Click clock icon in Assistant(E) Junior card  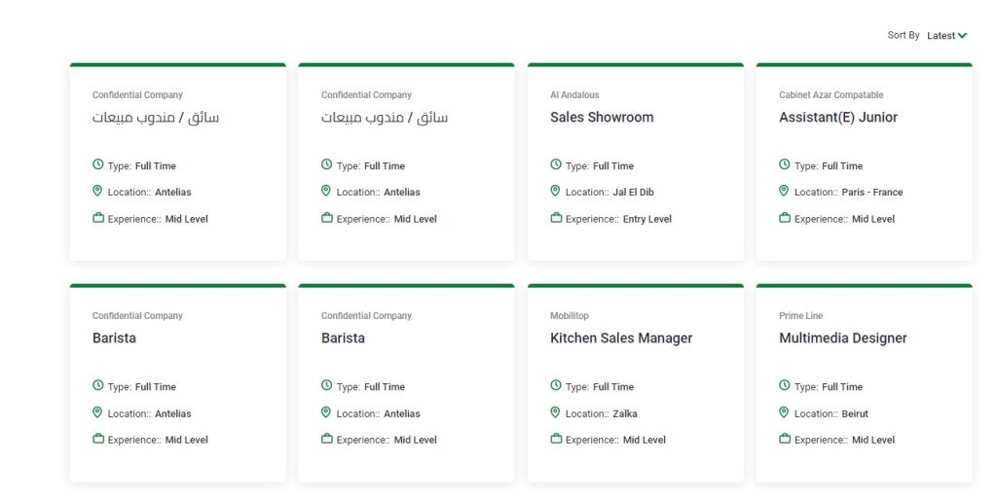(x=785, y=165)
